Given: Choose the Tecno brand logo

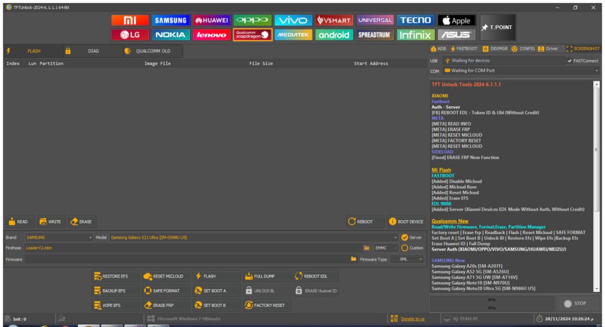Looking at the screenshot, I should pos(415,21).
